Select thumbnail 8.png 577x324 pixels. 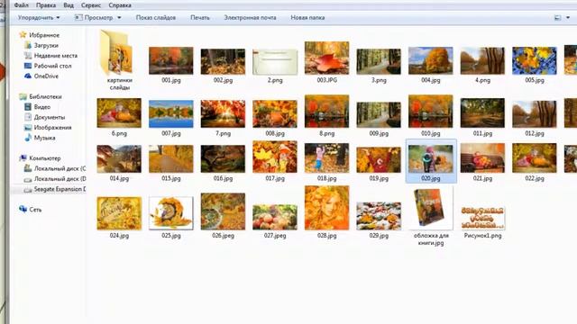[326, 112]
